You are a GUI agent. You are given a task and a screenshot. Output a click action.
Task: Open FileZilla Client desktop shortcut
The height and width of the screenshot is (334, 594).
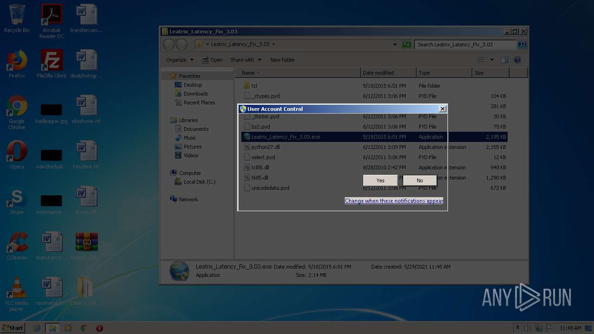click(x=52, y=64)
